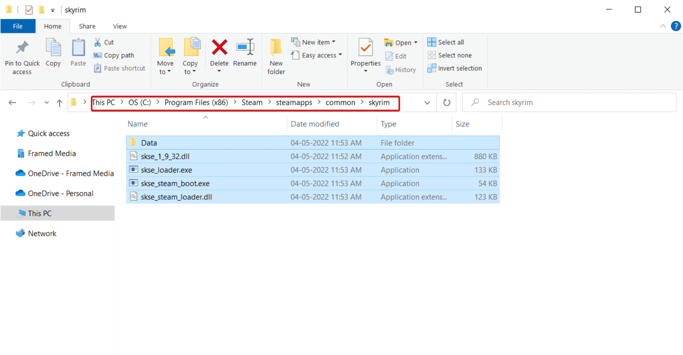
Task: Click the title bar New folder icon
Action: tap(41, 10)
